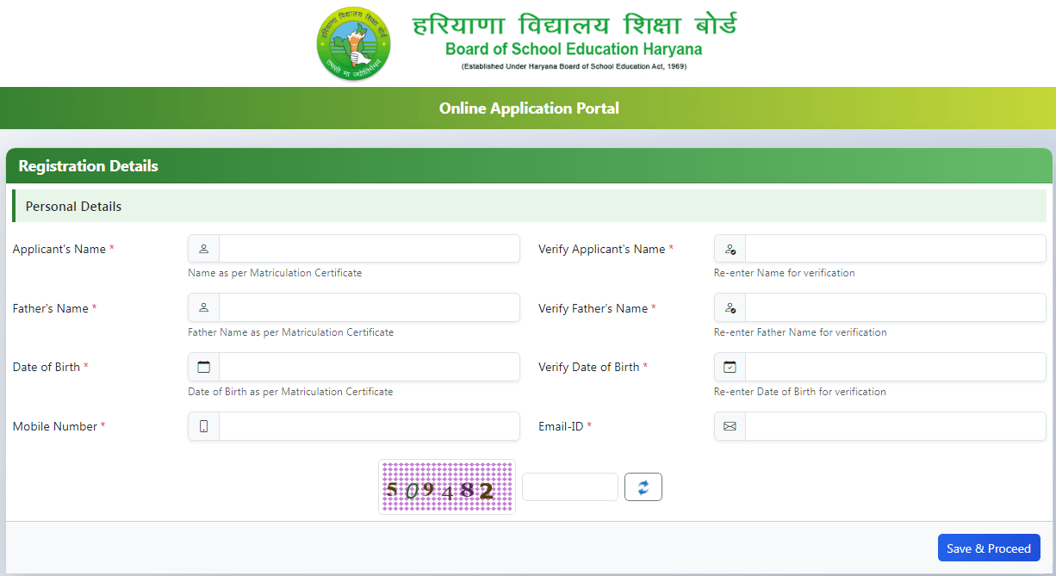Click the Save & Proceed button
The image size is (1056, 576).
989,548
